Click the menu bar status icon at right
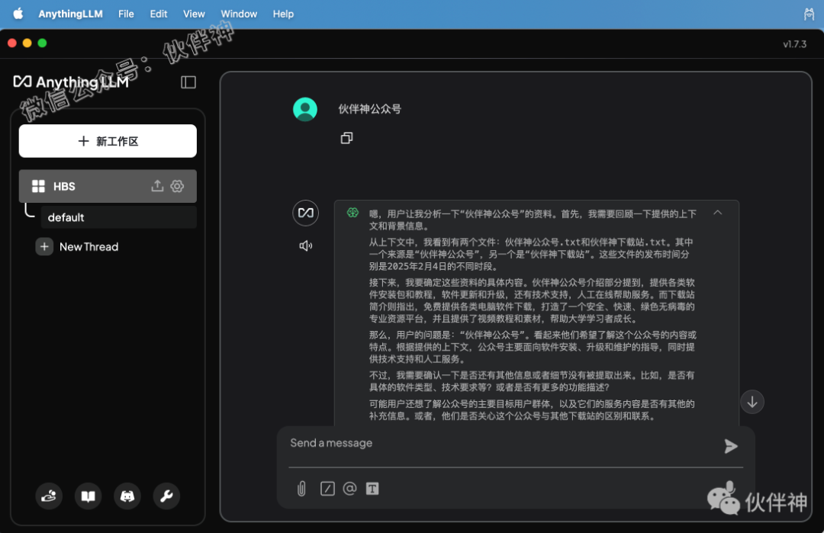 (809, 14)
